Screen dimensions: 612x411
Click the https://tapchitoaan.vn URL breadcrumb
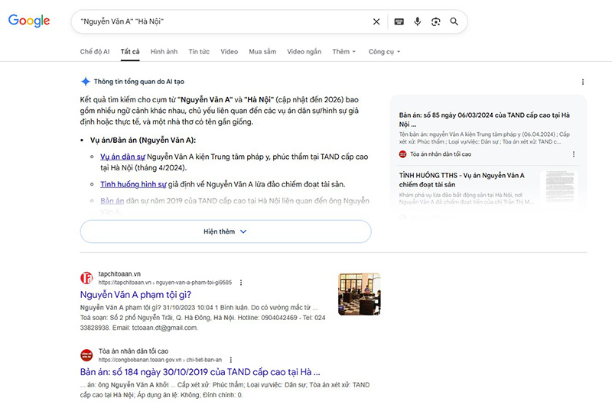pyautogui.click(x=165, y=283)
